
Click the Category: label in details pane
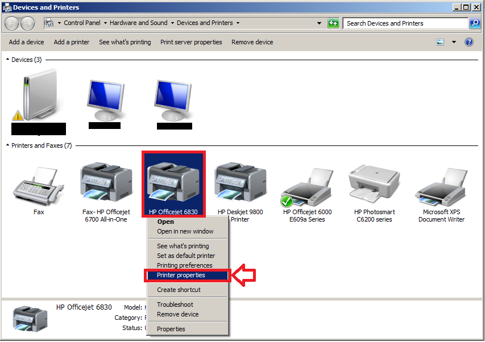pos(128,318)
